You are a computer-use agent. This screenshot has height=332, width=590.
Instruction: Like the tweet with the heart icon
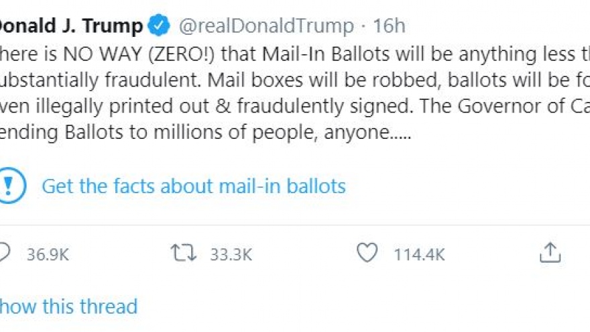tap(367, 253)
